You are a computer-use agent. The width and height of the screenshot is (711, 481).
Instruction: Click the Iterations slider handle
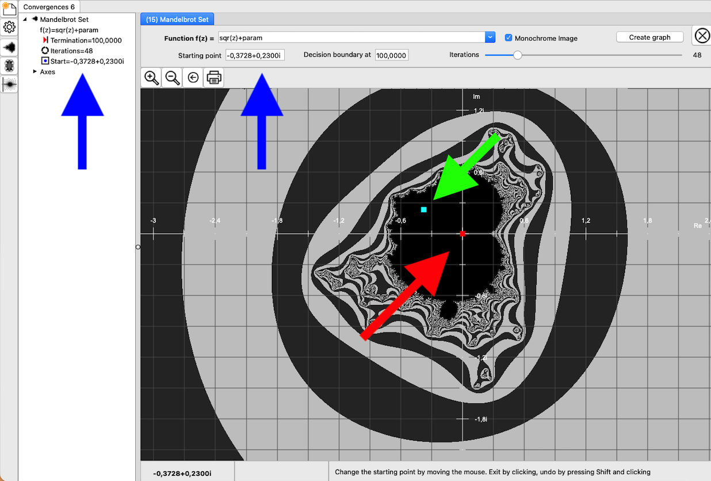[517, 55]
